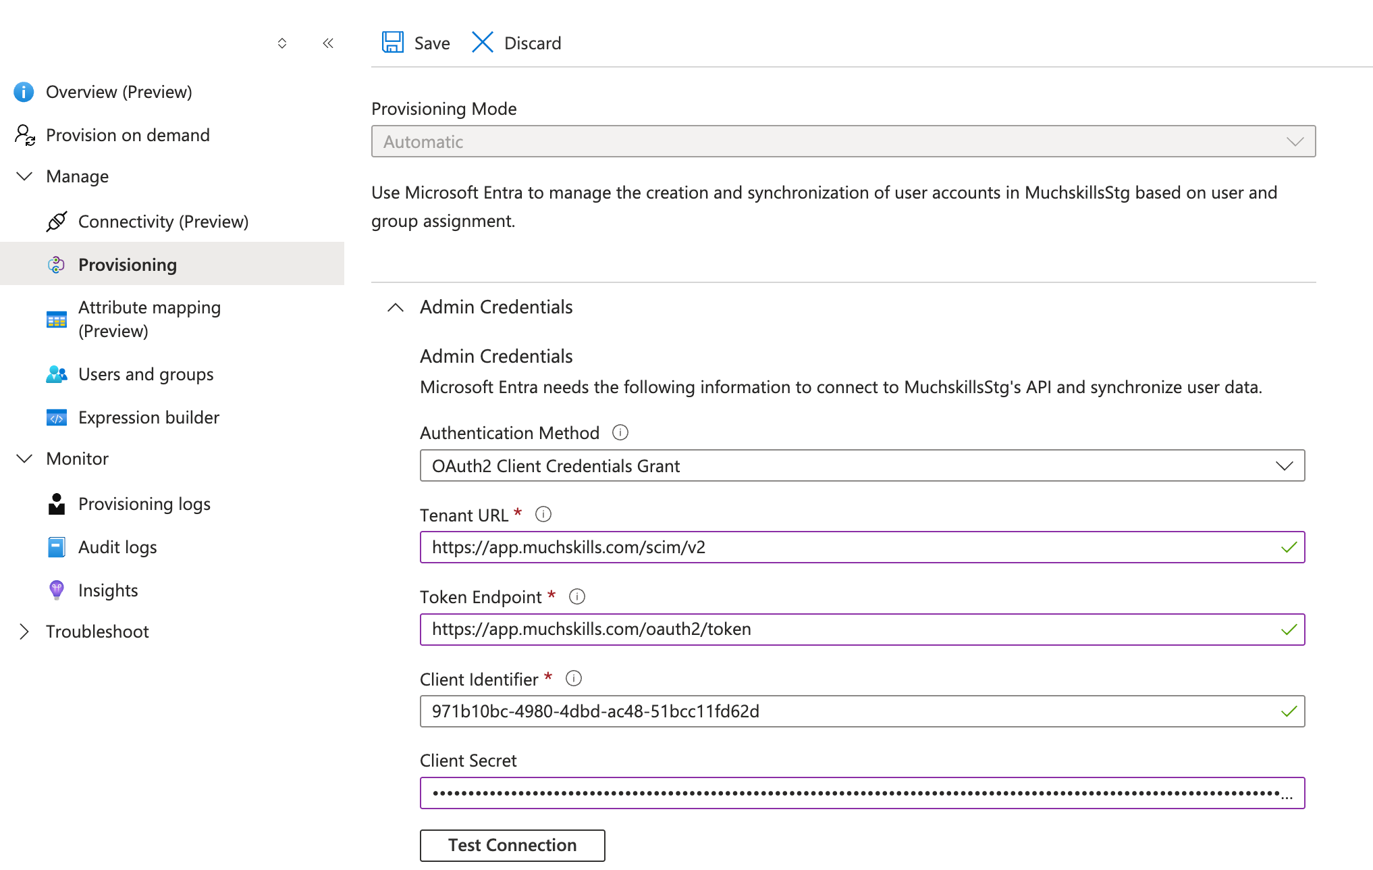Screen dimensions: 1373x870
Task: Open the Authentication Method dropdown
Action: (x=861, y=466)
